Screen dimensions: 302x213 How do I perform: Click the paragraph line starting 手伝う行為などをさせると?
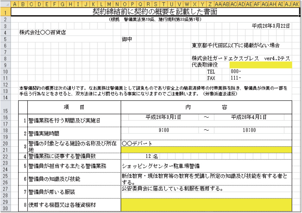(x=128, y=94)
